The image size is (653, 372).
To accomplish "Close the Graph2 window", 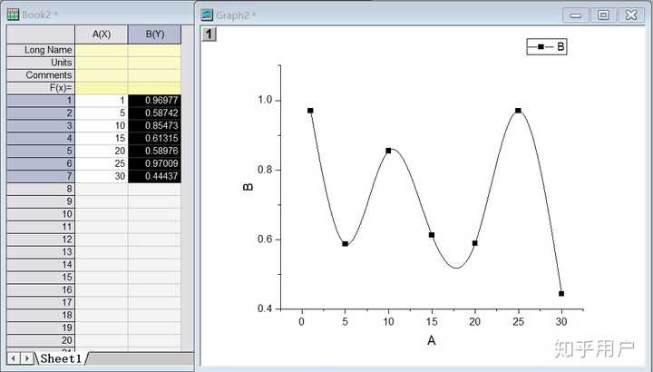I will tap(631, 15).
